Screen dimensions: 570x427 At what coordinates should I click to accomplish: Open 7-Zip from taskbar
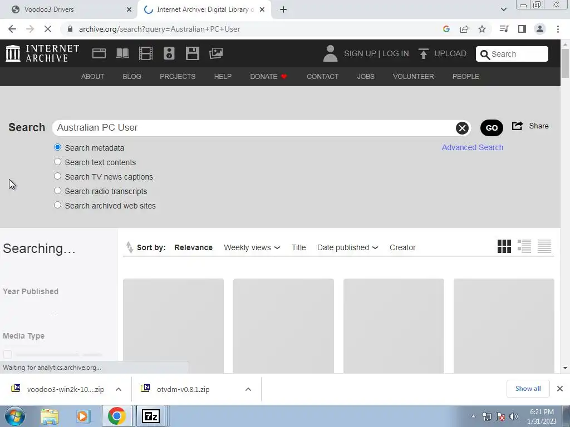[150, 416]
